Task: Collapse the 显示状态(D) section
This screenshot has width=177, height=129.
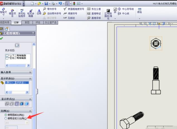Action: pos(30,79)
